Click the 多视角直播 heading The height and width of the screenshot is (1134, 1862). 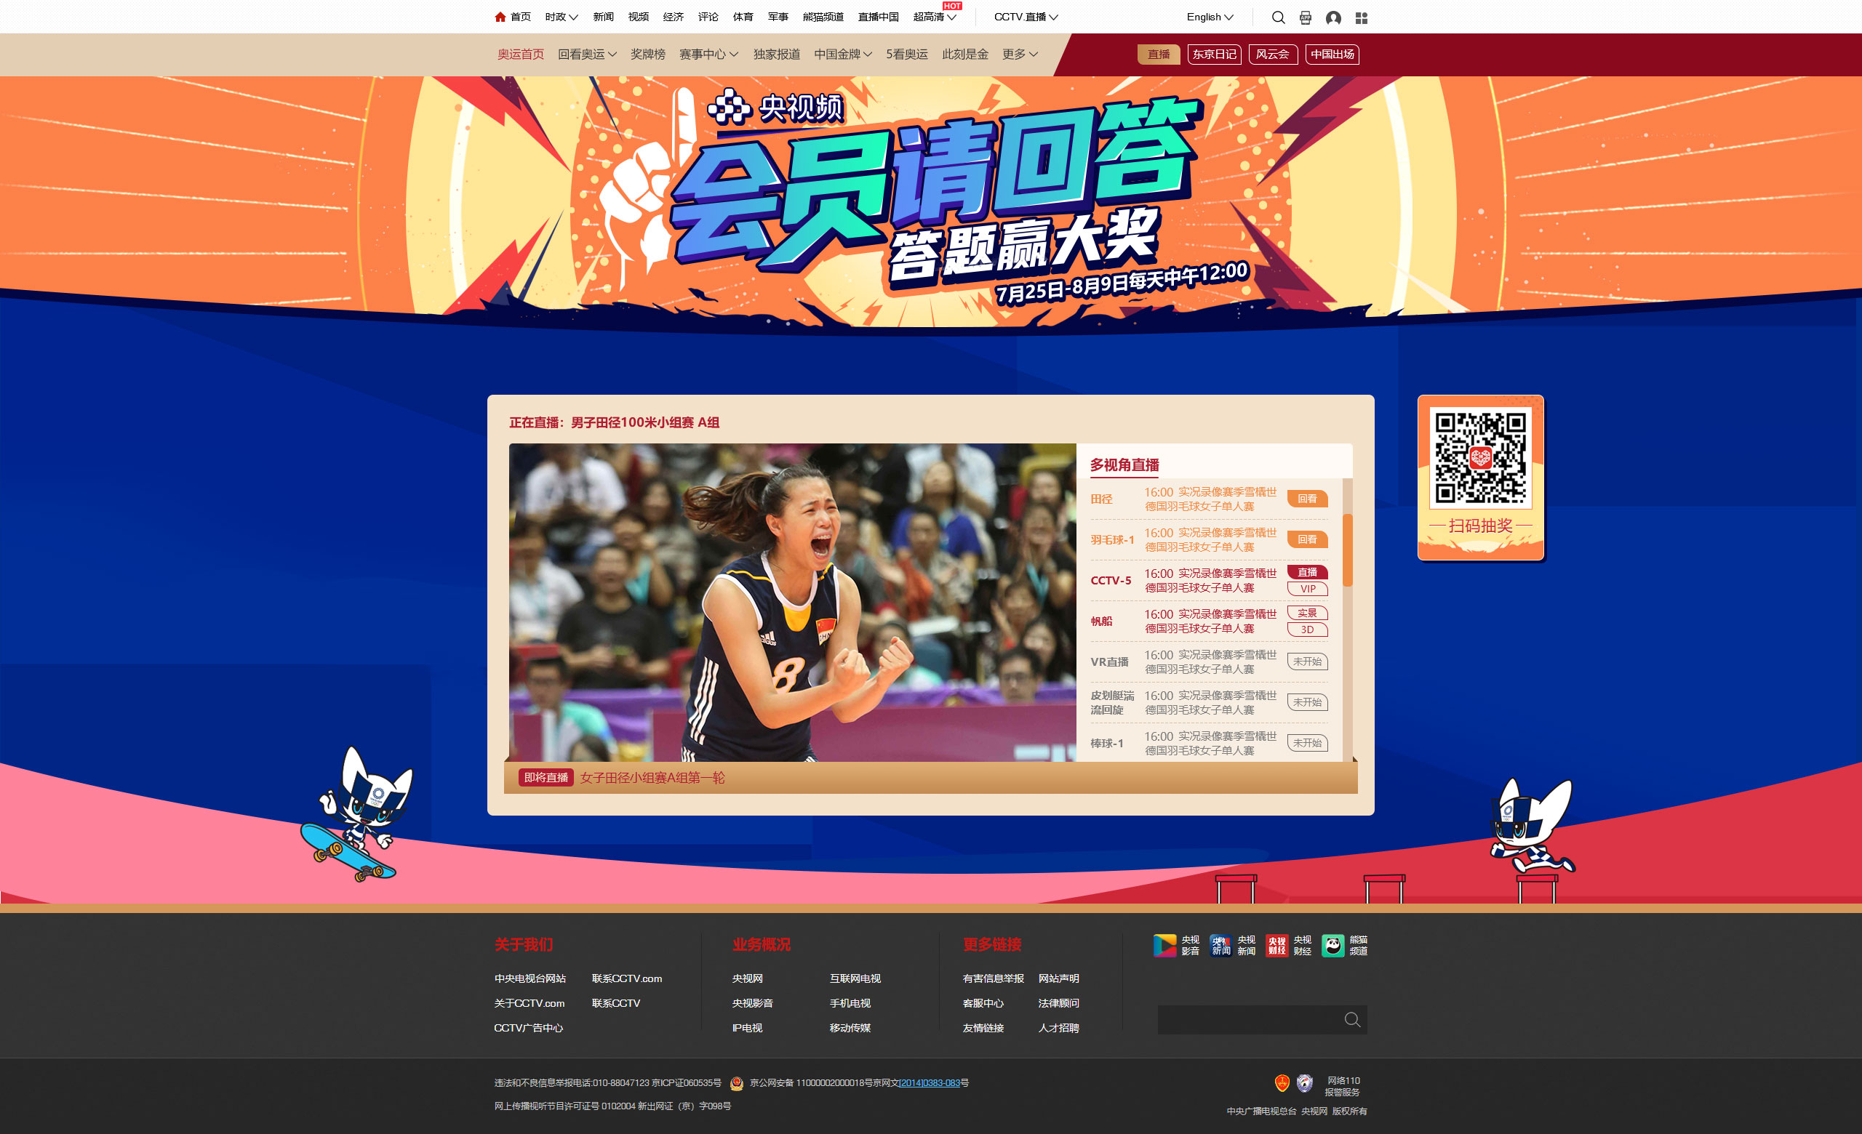point(1124,465)
